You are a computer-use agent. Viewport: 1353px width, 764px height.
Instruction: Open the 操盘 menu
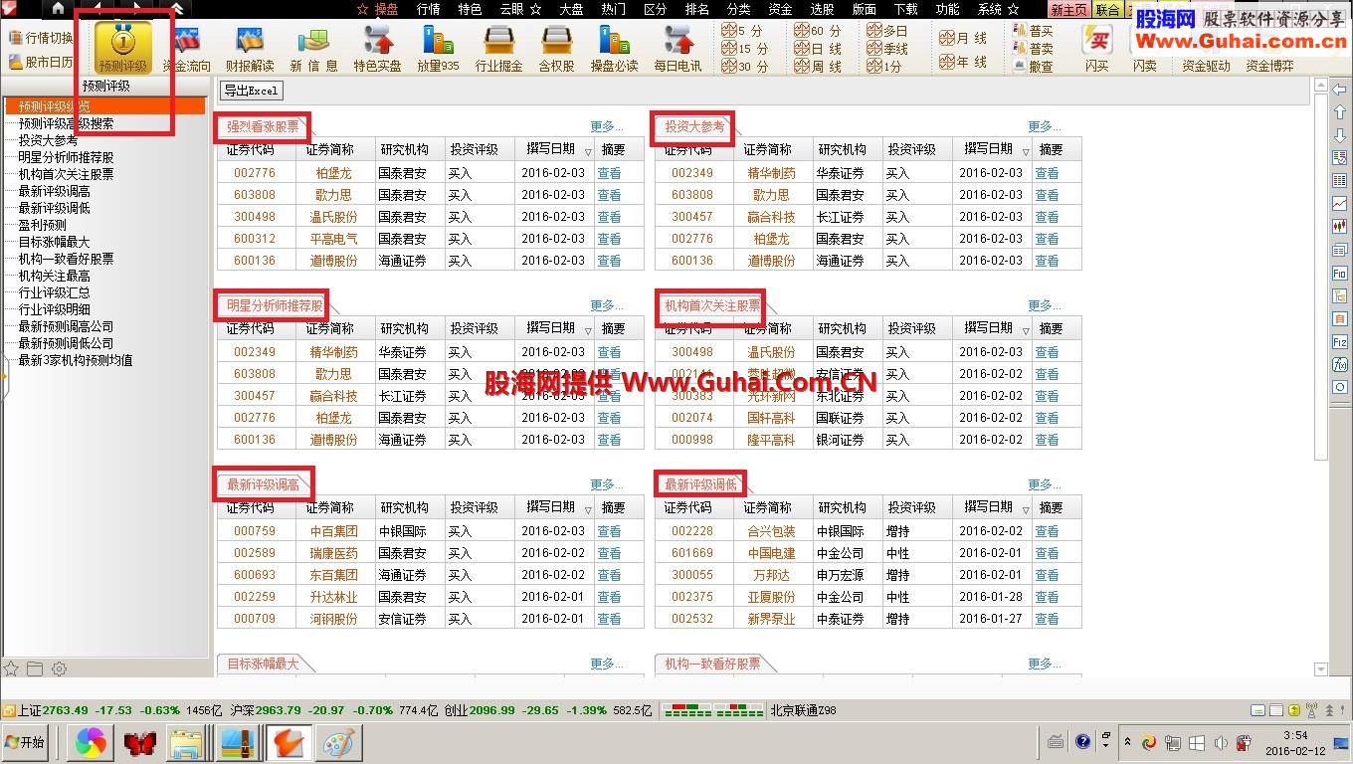pyautogui.click(x=386, y=9)
